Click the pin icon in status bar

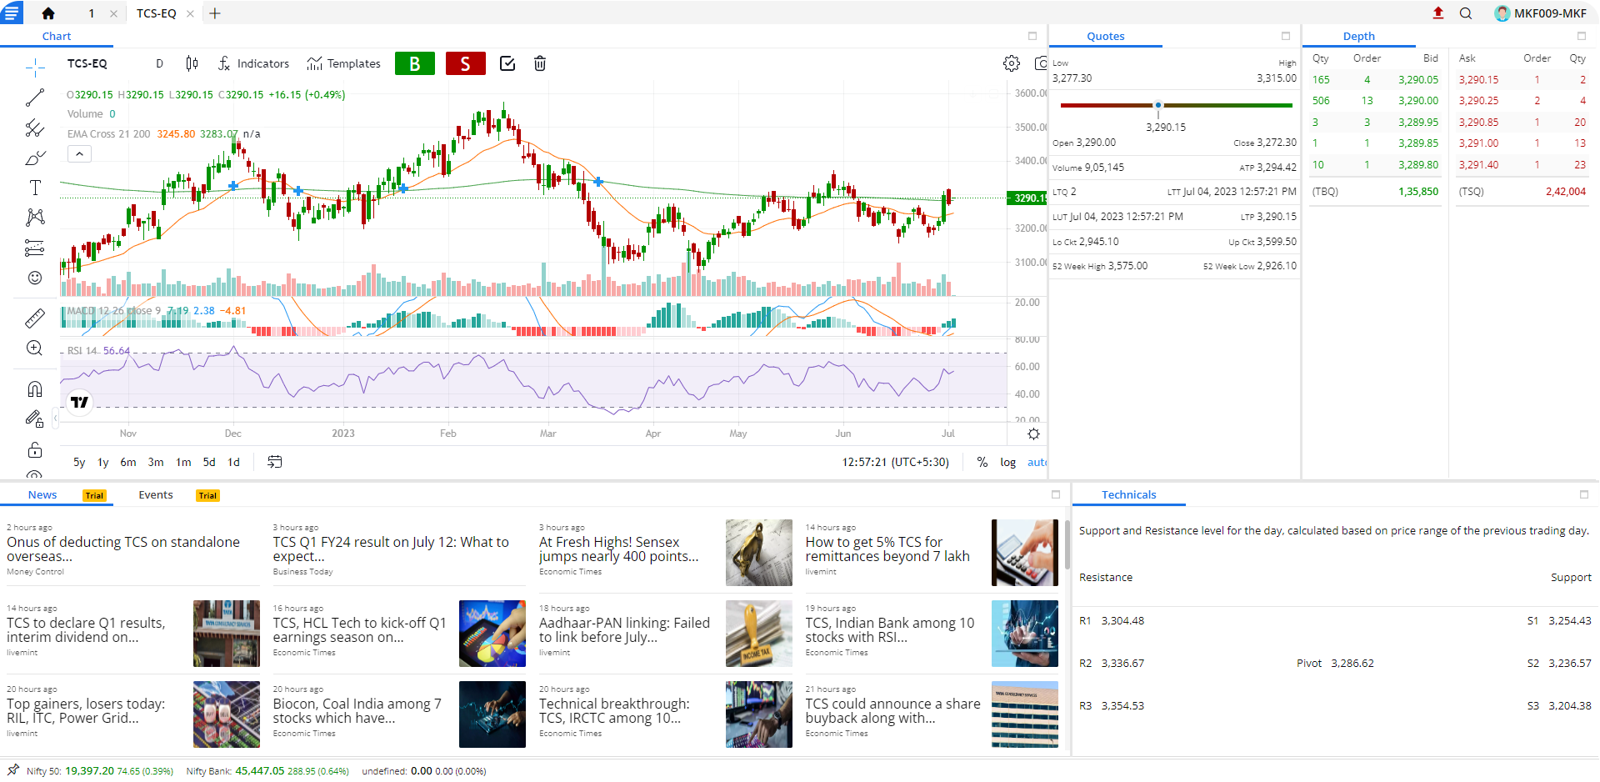pyautogui.click(x=12, y=770)
